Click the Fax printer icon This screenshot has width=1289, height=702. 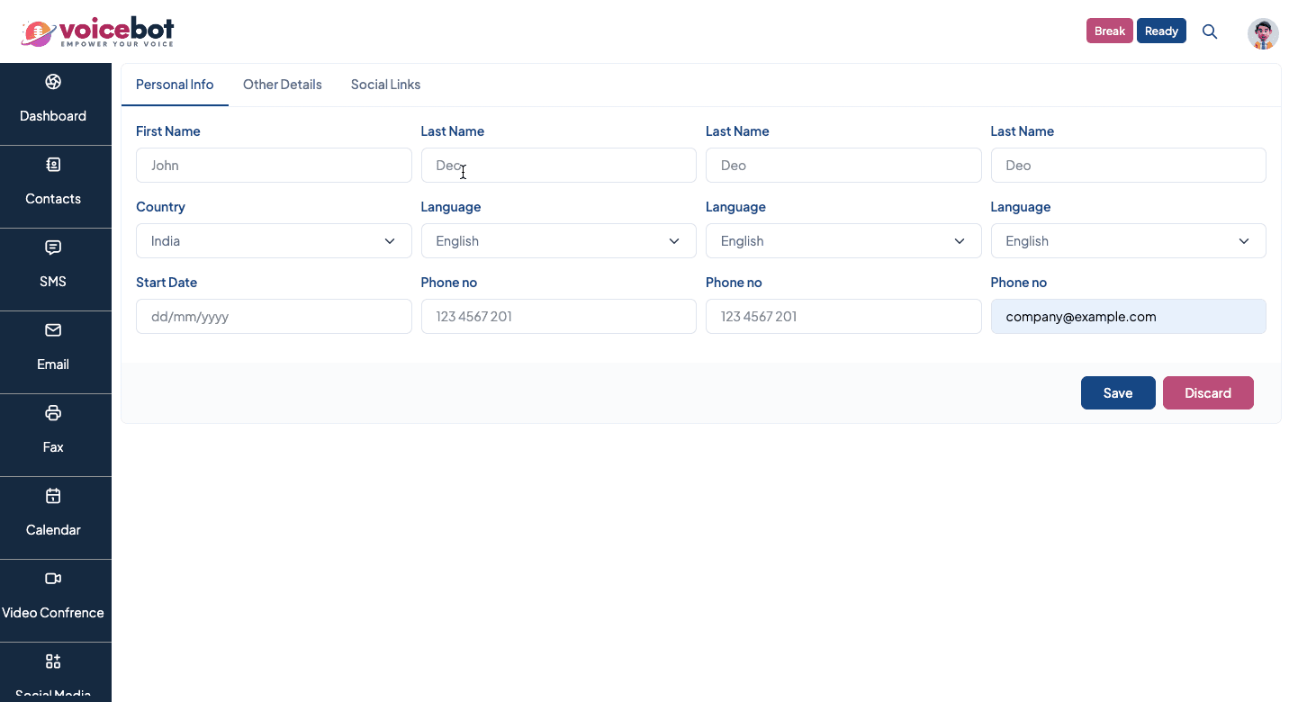click(53, 414)
